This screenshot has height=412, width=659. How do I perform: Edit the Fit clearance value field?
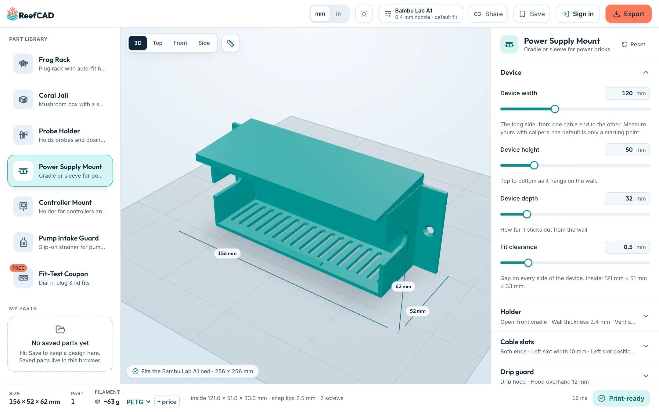coord(627,247)
